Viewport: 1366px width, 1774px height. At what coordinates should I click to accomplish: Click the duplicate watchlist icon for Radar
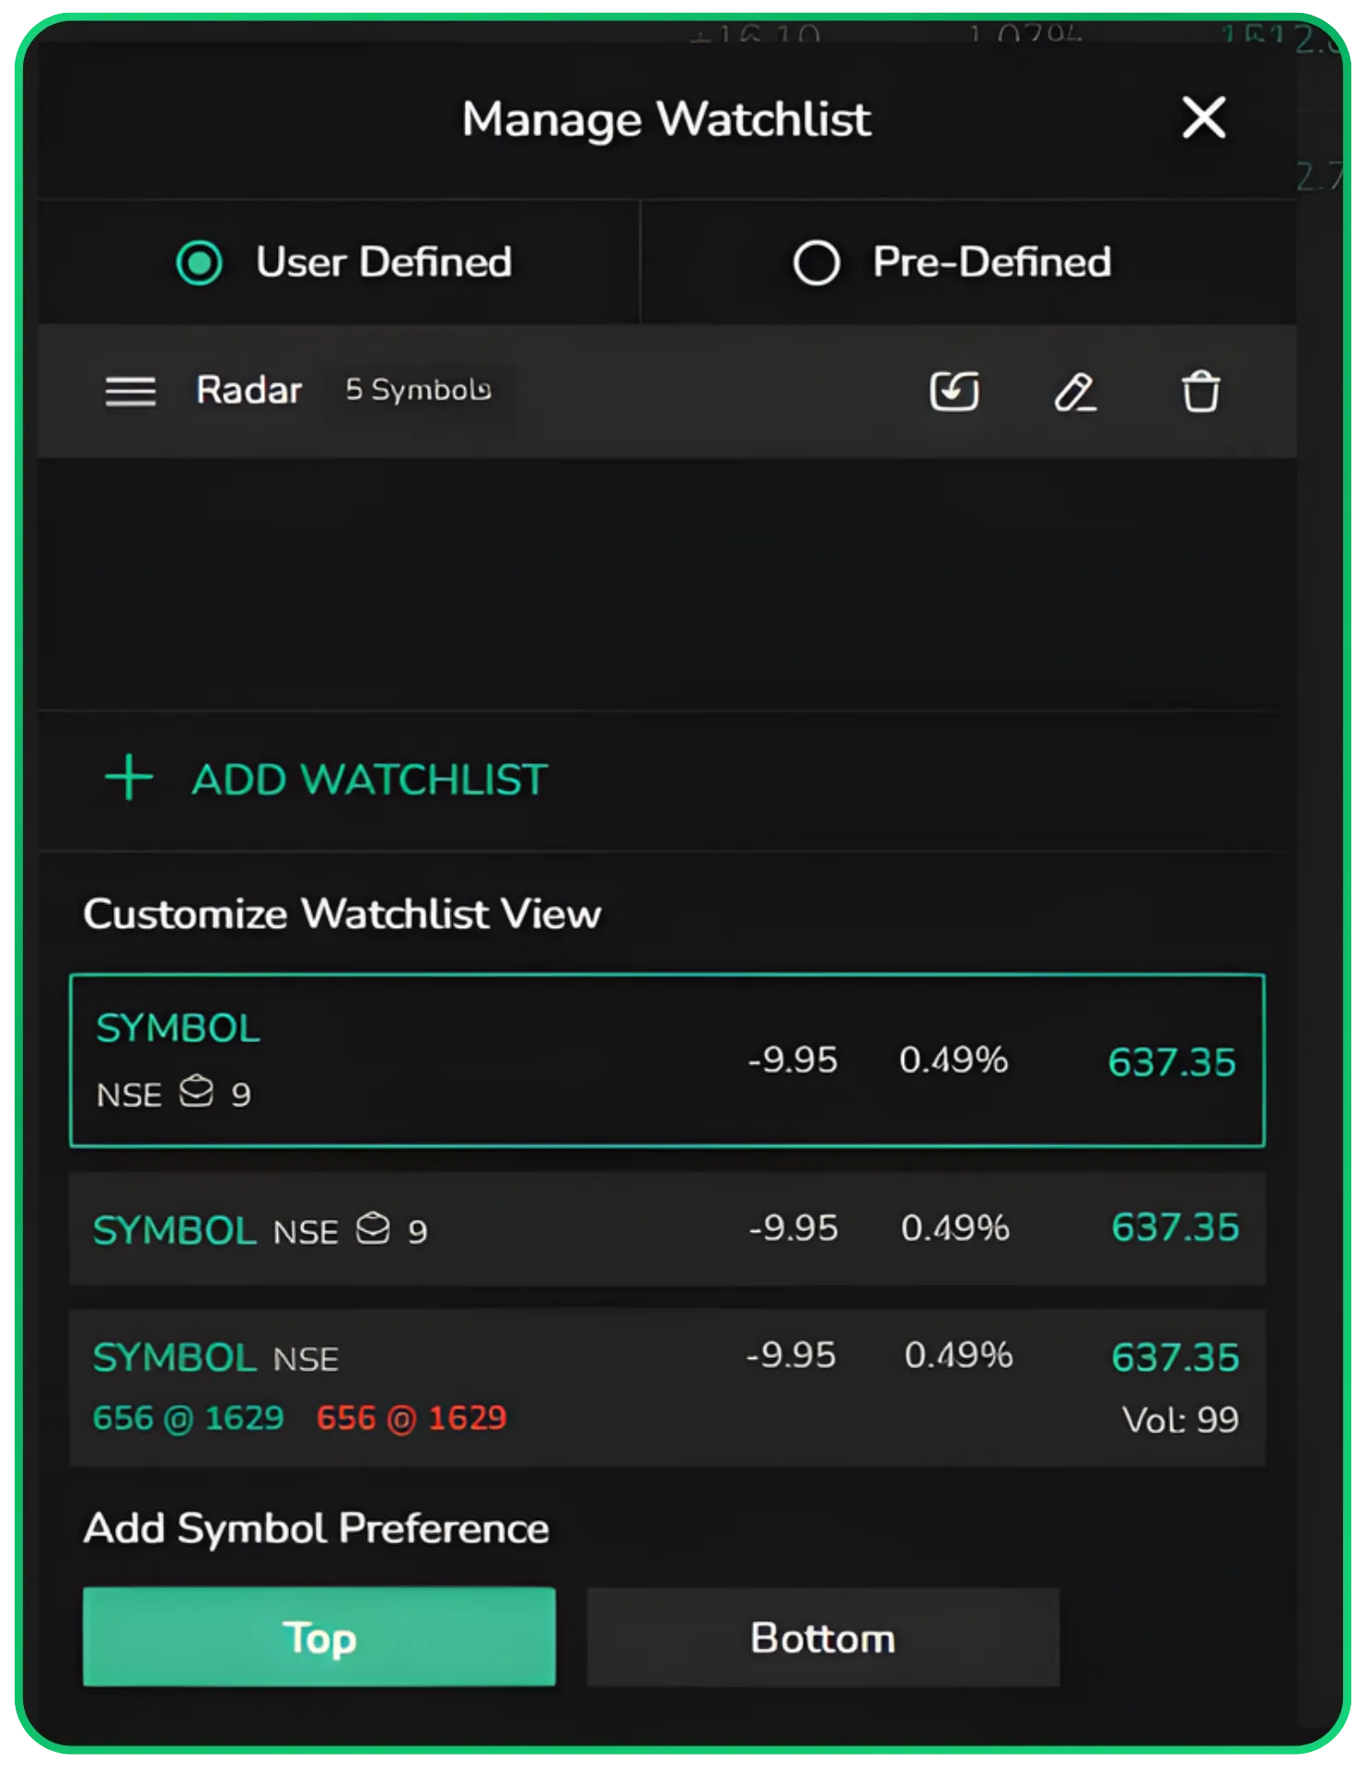click(x=954, y=391)
